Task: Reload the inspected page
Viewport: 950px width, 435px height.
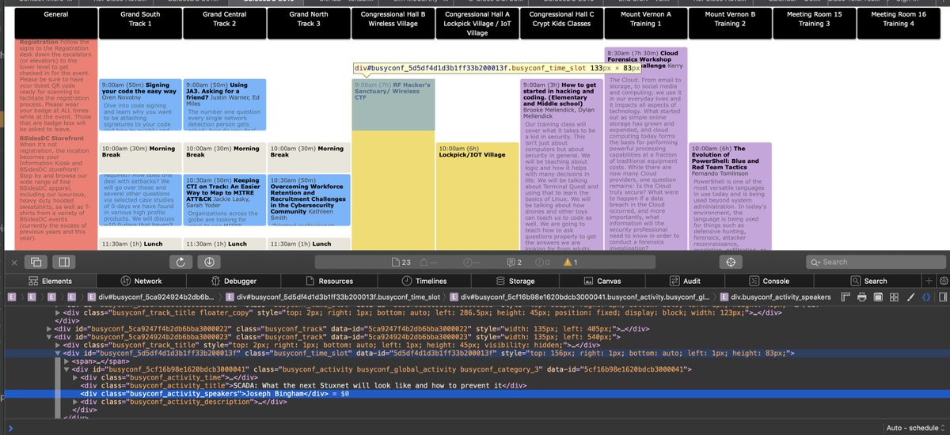Action: [x=180, y=262]
